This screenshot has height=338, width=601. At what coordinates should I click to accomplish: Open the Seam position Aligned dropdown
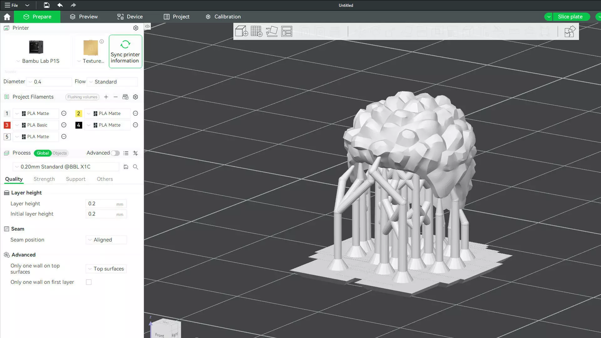106,240
